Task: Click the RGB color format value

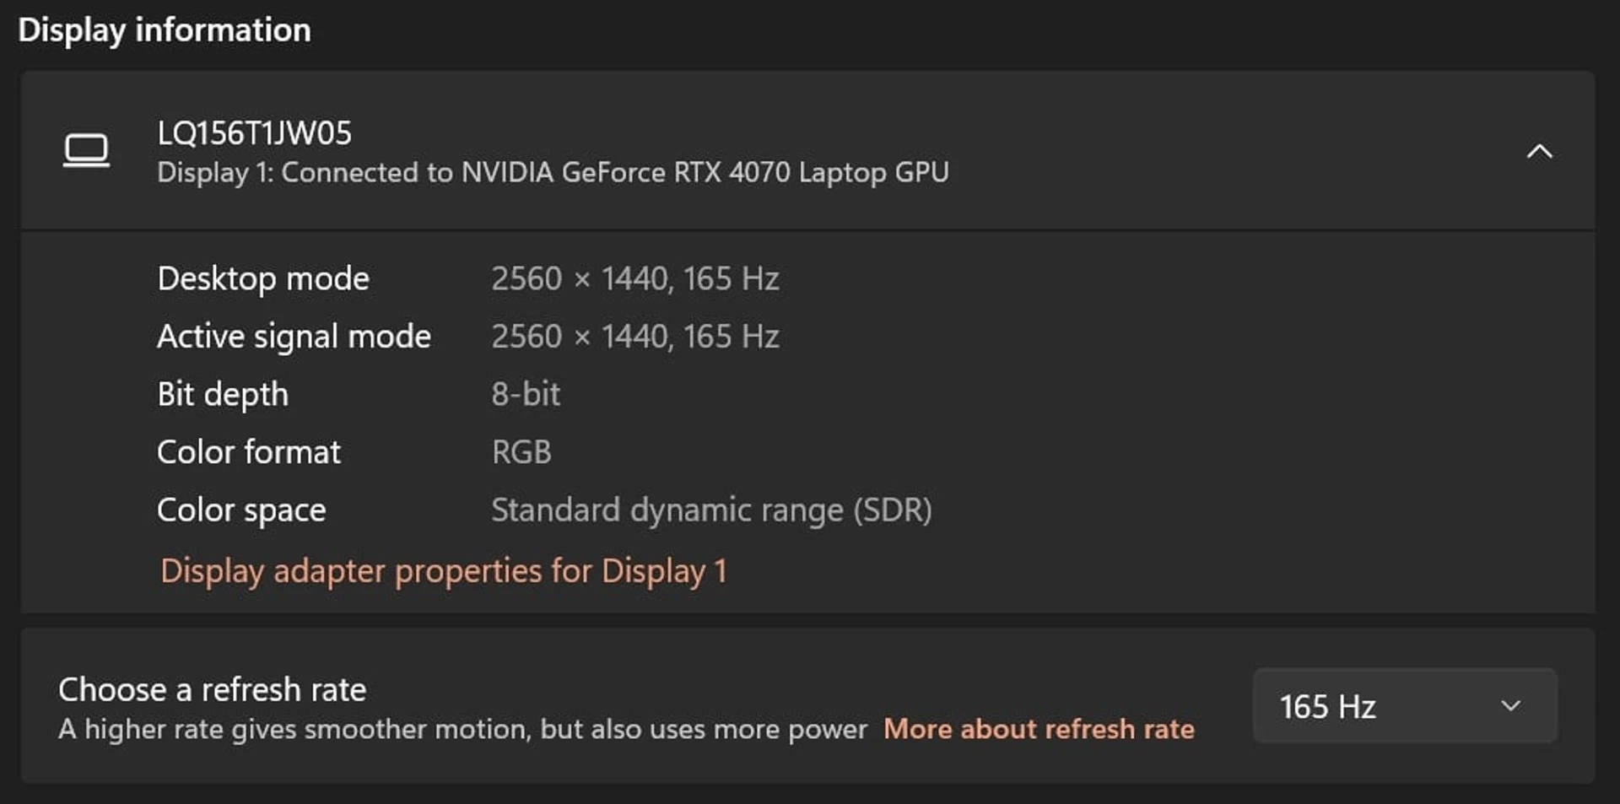Action: click(521, 452)
